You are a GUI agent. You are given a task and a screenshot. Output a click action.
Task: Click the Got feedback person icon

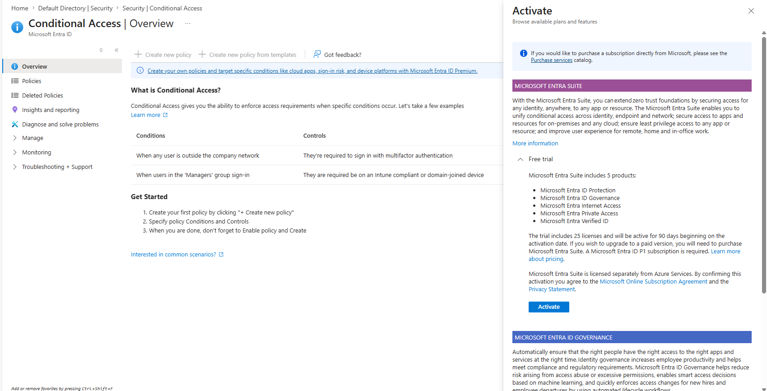point(317,54)
